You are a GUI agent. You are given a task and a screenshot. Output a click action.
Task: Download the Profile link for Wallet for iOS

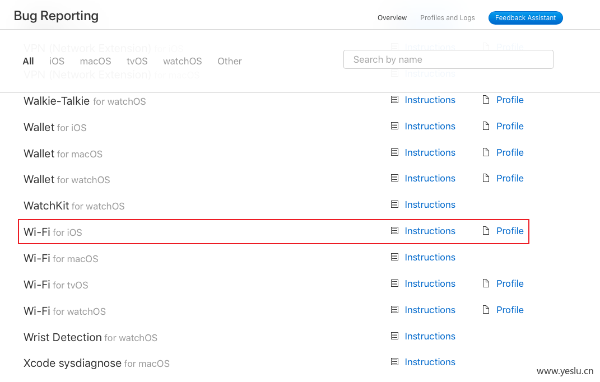[510, 126]
